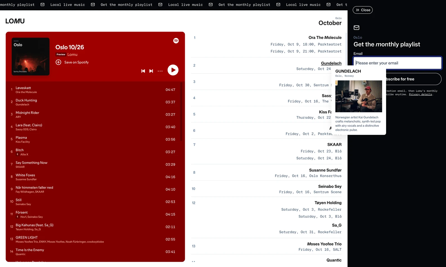Image resolution: width=446 pixels, height=267 pixels.
Task: Click the plus icon to save on Spotify
Action: click(58, 62)
